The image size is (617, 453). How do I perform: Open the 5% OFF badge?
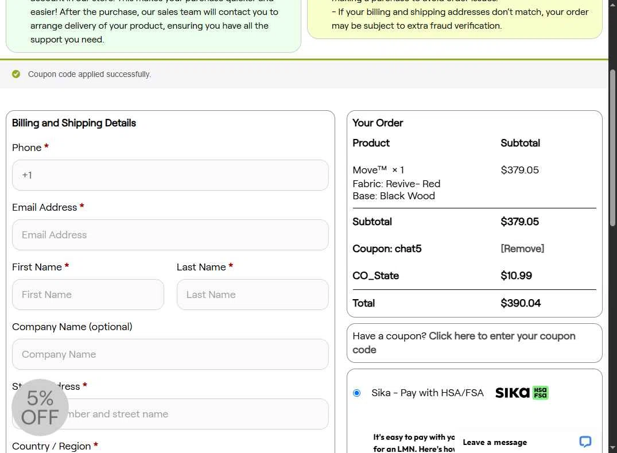coord(40,407)
